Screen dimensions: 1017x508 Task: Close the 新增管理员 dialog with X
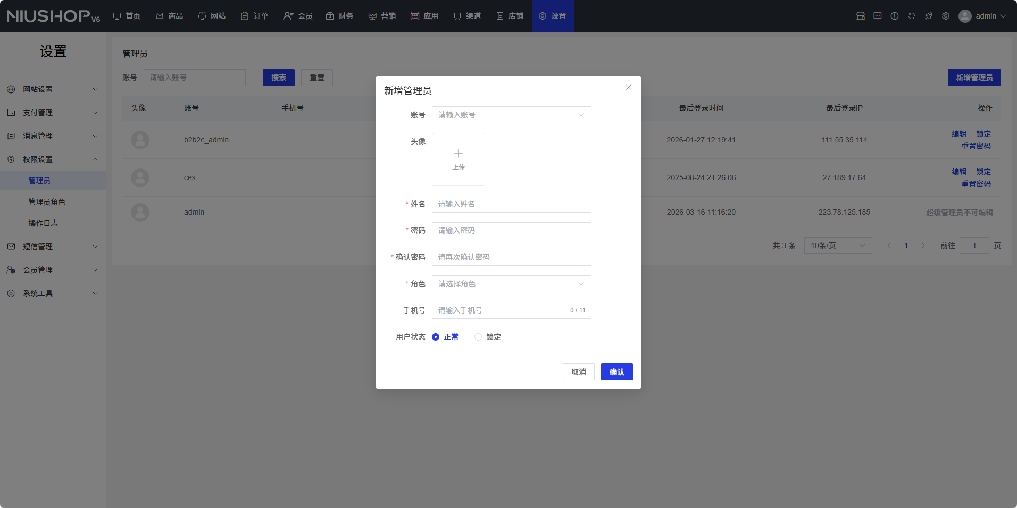pyautogui.click(x=628, y=87)
